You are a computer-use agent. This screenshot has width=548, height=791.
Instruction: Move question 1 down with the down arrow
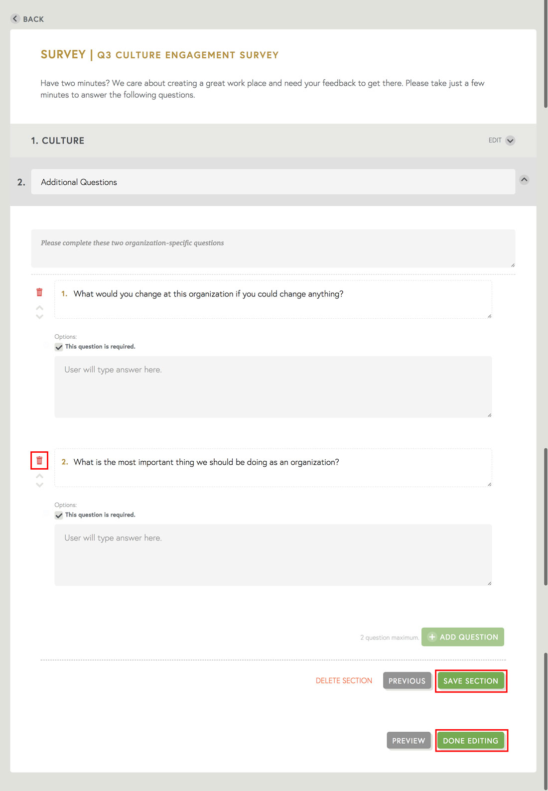click(x=39, y=316)
